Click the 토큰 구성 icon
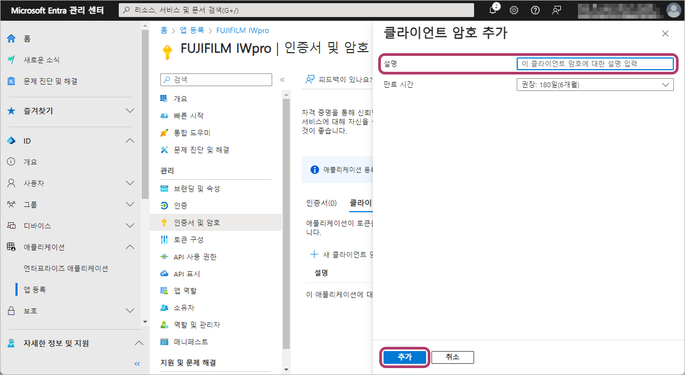685x375 pixels. pos(164,240)
